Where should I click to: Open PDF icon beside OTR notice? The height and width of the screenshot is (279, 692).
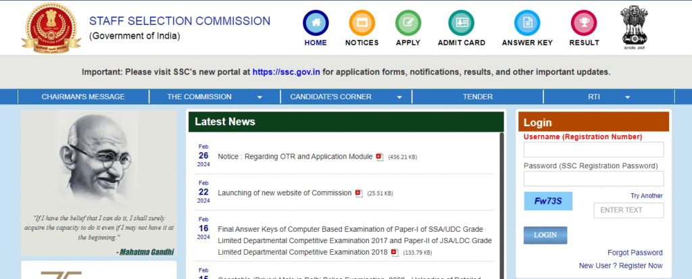click(x=380, y=157)
